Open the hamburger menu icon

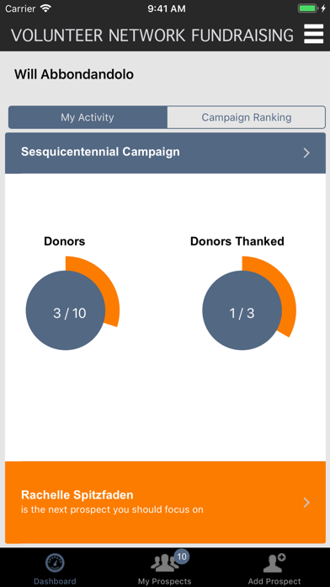(x=313, y=34)
